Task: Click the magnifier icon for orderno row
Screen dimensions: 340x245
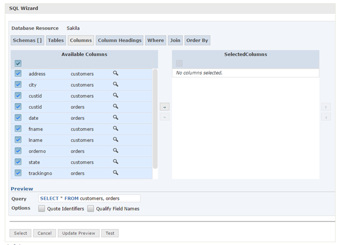Action: tap(116, 151)
